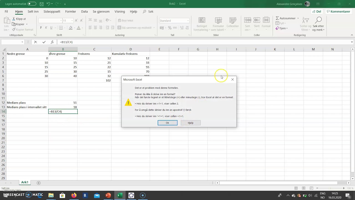Select the Ark1 sheet tab
The width and height of the screenshot is (355, 200).
[25, 182]
